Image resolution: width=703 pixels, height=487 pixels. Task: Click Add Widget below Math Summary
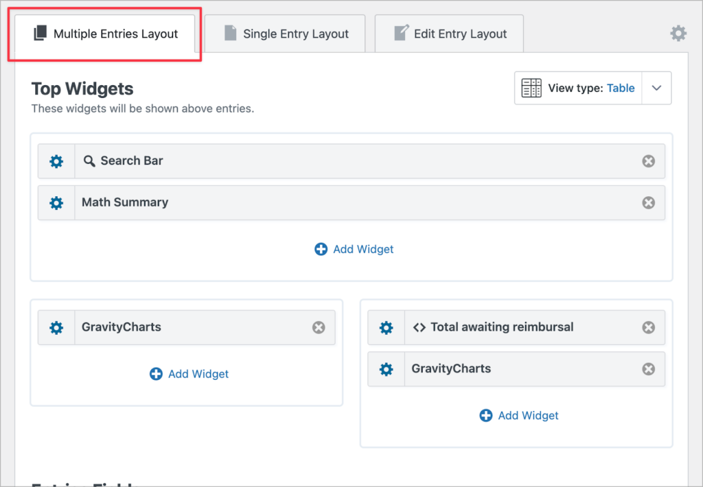354,249
